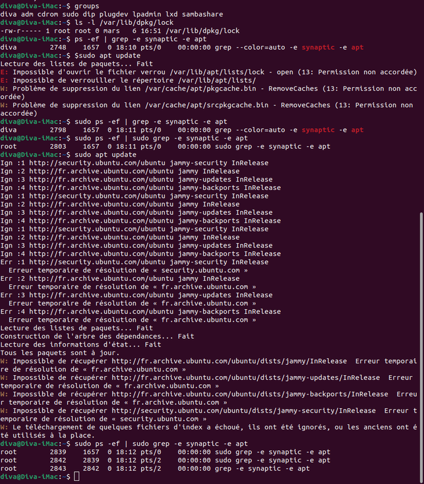Viewport: 424px width, 484px height.
Task: Click the '$sudo apt update' command
Action: [108, 56]
